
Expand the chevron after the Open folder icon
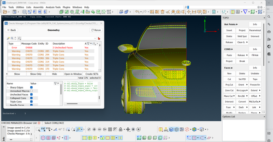tap(9, 12)
